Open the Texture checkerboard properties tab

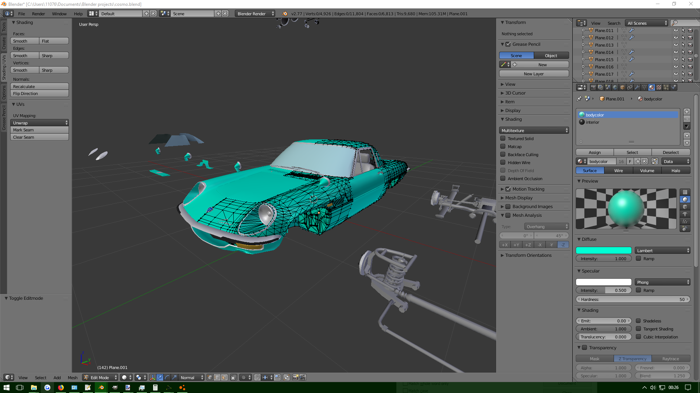(659, 87)
